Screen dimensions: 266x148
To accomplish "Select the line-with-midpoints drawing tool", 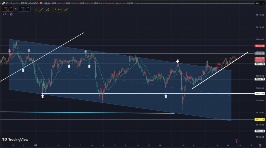I will tap(47, 10).
